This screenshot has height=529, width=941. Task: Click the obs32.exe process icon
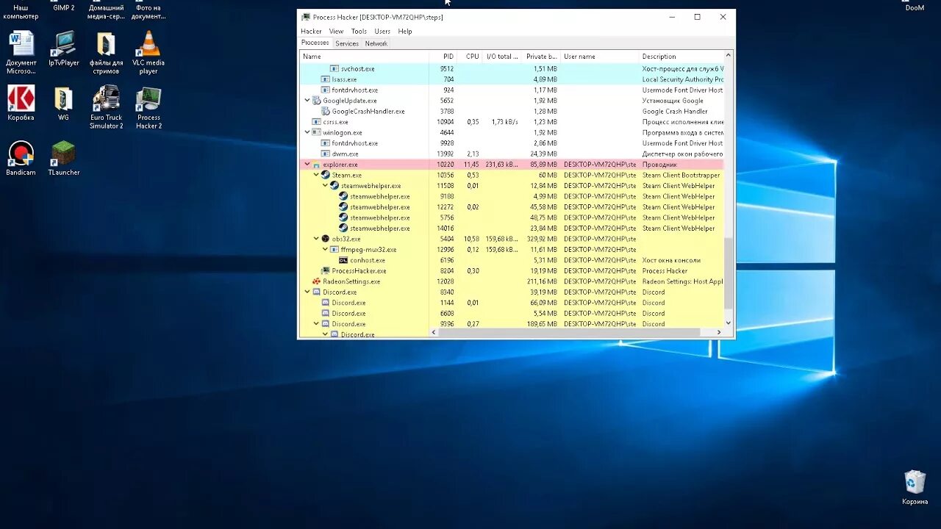tap(326, 239)
